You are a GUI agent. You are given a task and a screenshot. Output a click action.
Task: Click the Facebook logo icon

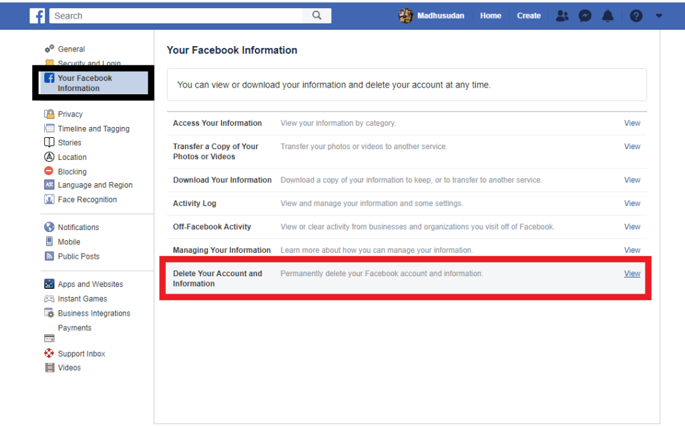click(x=37, y=16)
